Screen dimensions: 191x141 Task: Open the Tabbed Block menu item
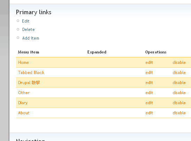pyautogui.click(x=31, y=73)
